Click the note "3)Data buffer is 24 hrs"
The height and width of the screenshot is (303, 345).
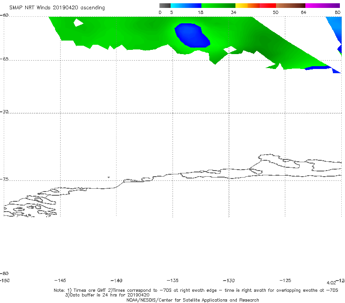coord(107,295)
